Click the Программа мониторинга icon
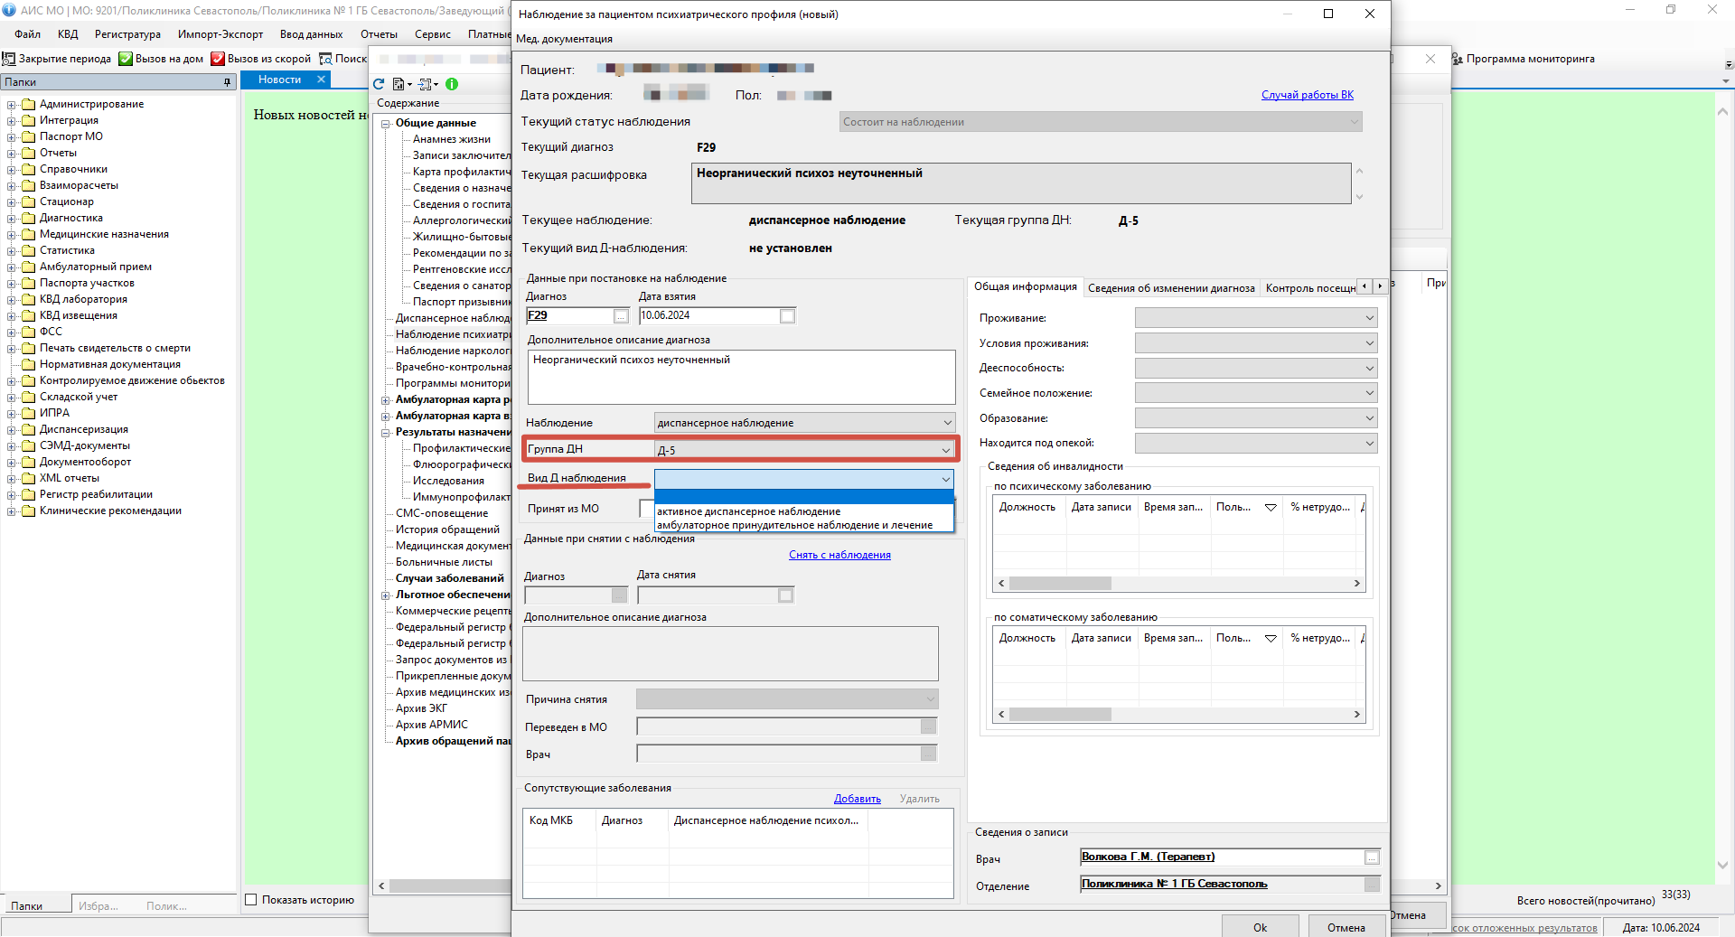Screen dimensions: 1735x937 click(x=1458, y=59)
